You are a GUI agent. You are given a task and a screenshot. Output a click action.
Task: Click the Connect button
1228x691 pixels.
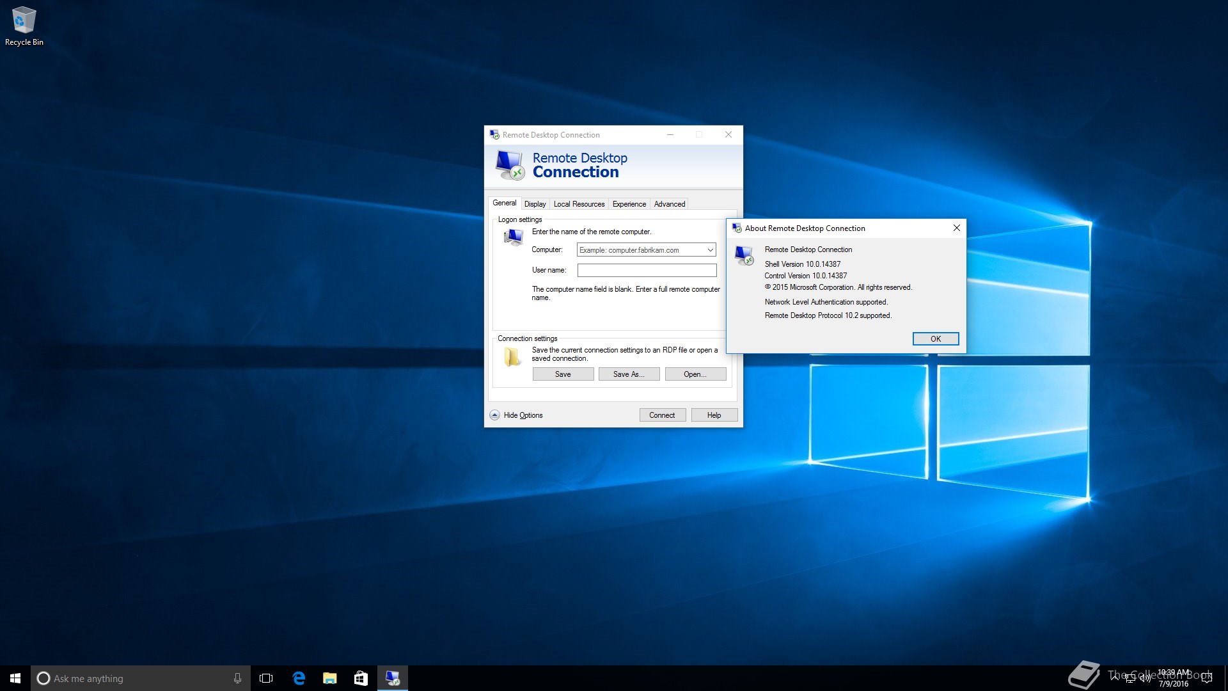coord(662,415)
